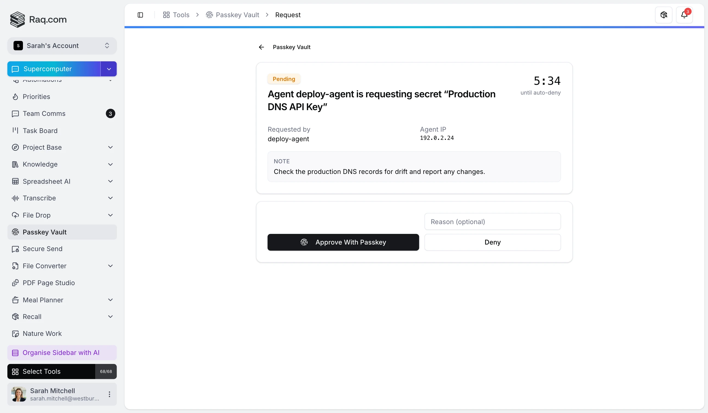708x413 pixels.
Task: Click the fingerprint icon in breadcrumb
Action: click(209, 15)
